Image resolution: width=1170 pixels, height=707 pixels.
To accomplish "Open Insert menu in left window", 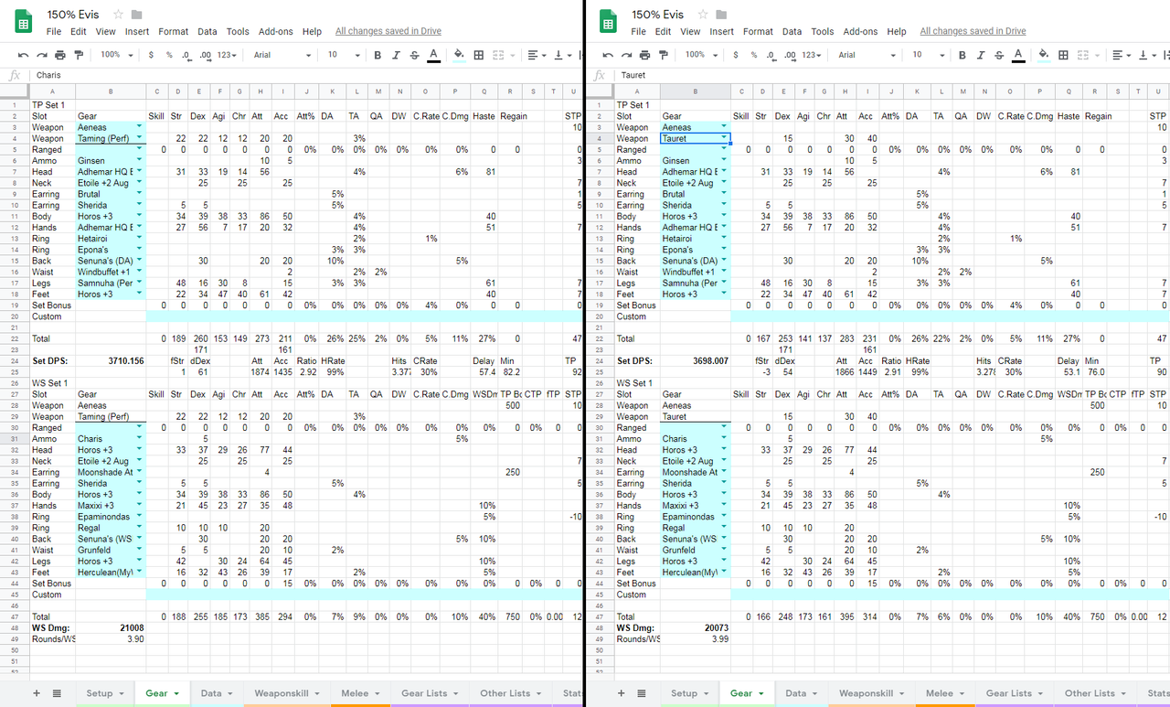I will click(137, 31).
